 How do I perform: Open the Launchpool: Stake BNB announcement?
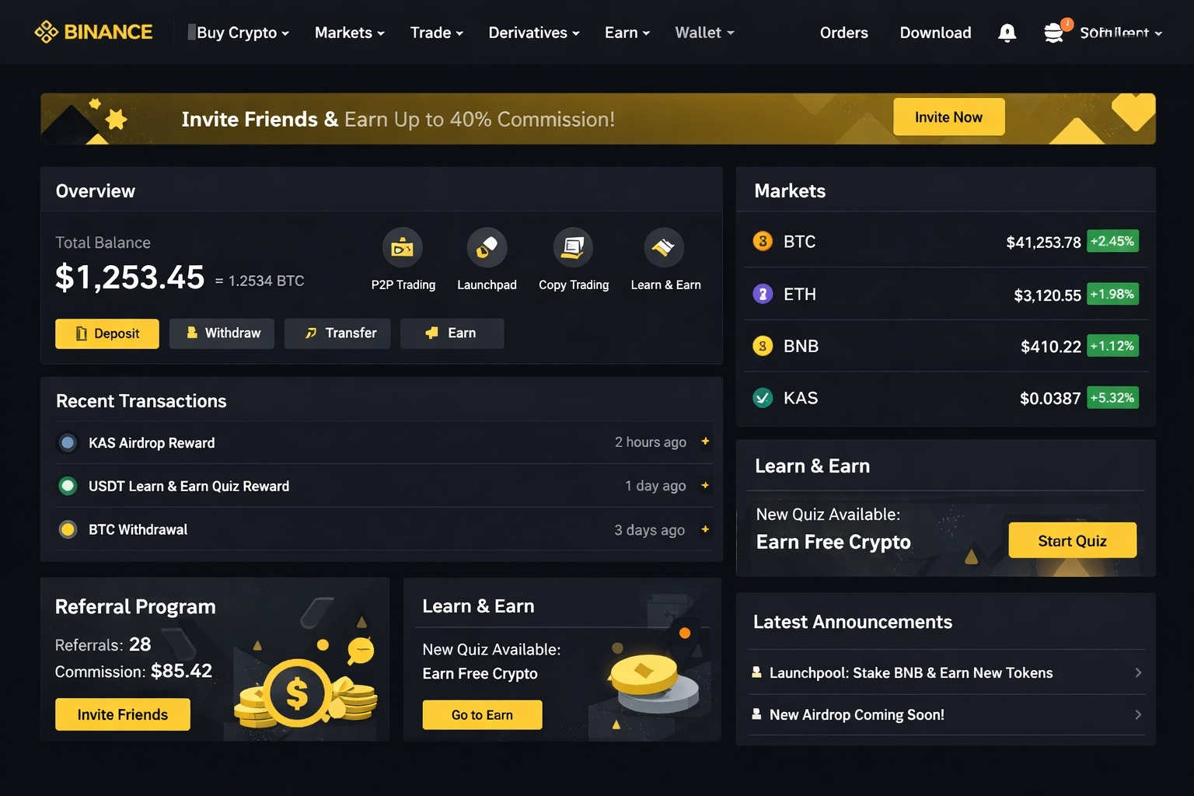[x=946, y=672]
